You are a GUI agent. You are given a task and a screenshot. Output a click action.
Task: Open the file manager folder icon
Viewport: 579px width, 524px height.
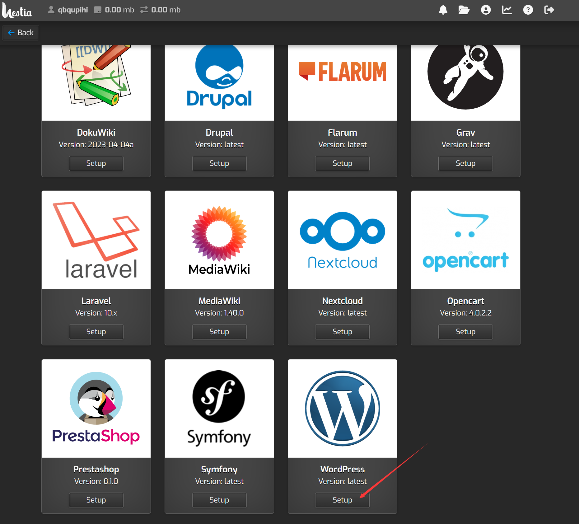coord(464,10)
